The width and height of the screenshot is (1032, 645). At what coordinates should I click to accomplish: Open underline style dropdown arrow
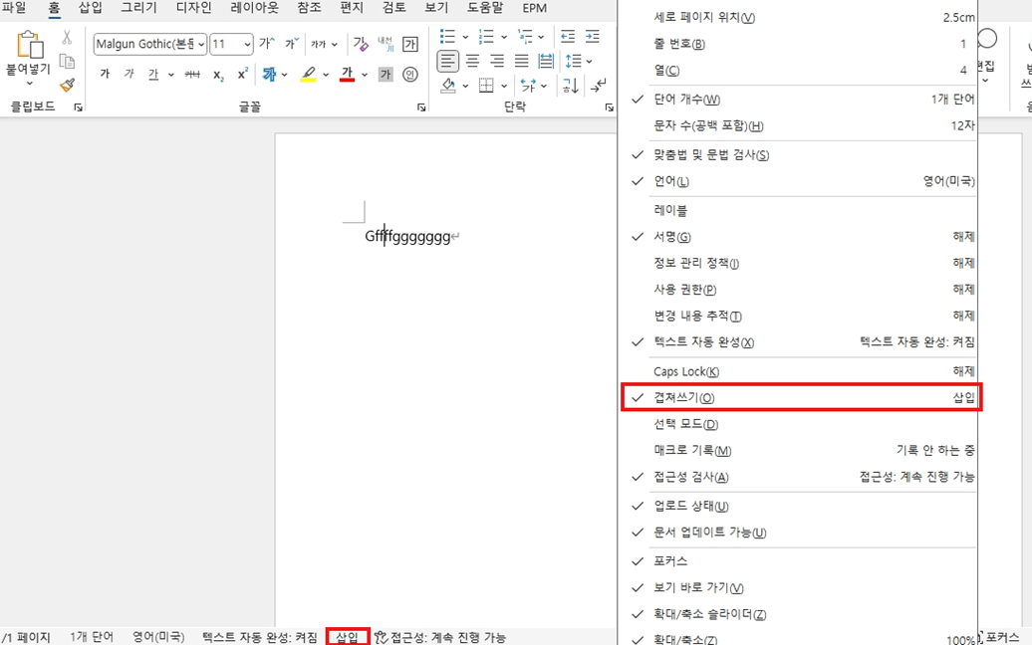pyautogui.click(x=170, y=75)
